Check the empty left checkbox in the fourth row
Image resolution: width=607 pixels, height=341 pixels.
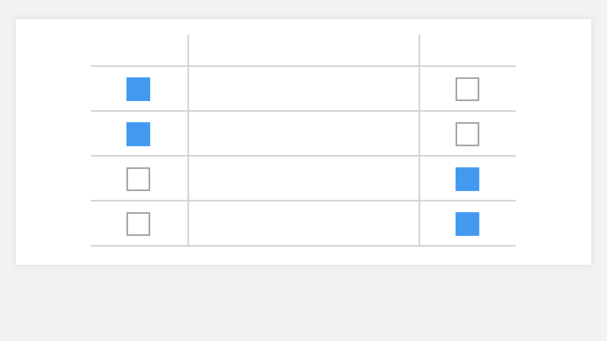pos(138,224)
